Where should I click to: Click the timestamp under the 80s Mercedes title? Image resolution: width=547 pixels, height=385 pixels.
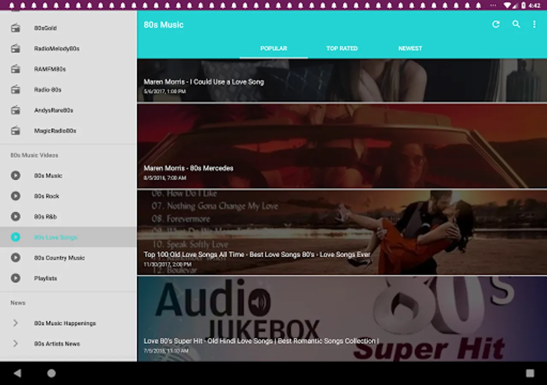165,178
